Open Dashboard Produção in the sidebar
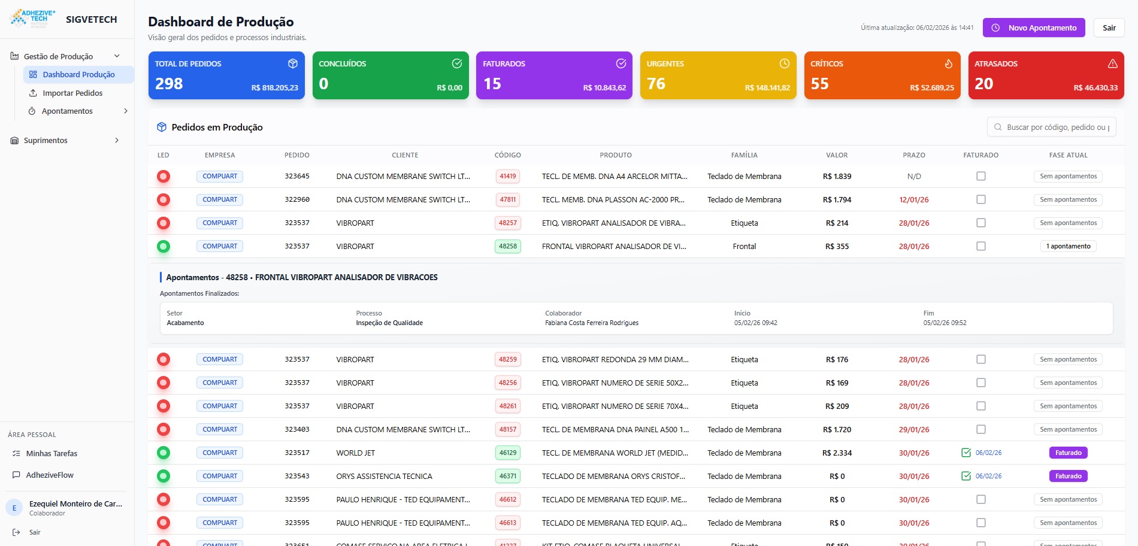 (x=78, y=75)
